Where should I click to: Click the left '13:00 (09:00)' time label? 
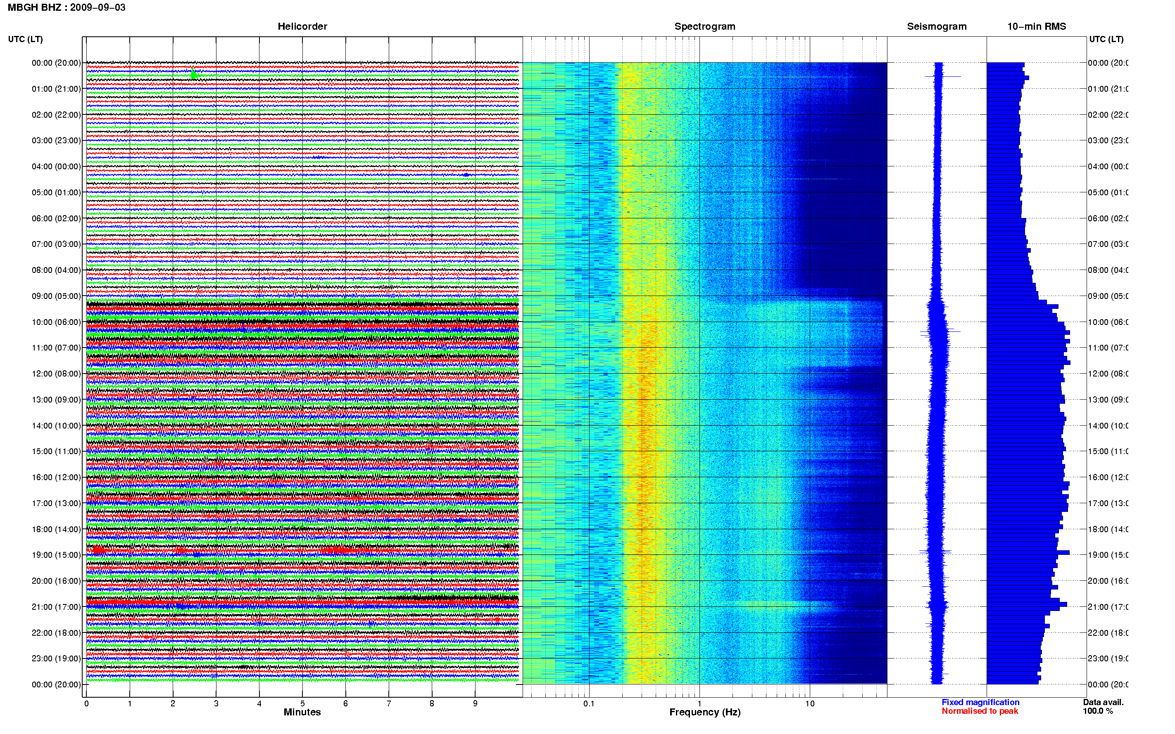point(56,400)
